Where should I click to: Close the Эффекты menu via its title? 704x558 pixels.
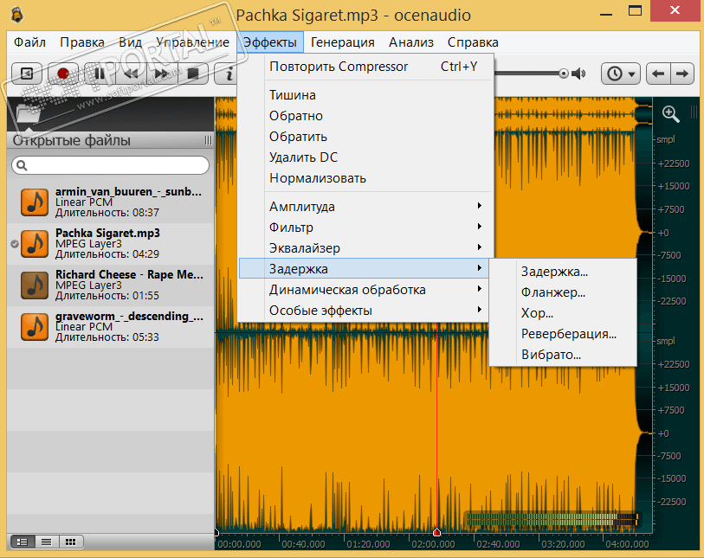270,42
